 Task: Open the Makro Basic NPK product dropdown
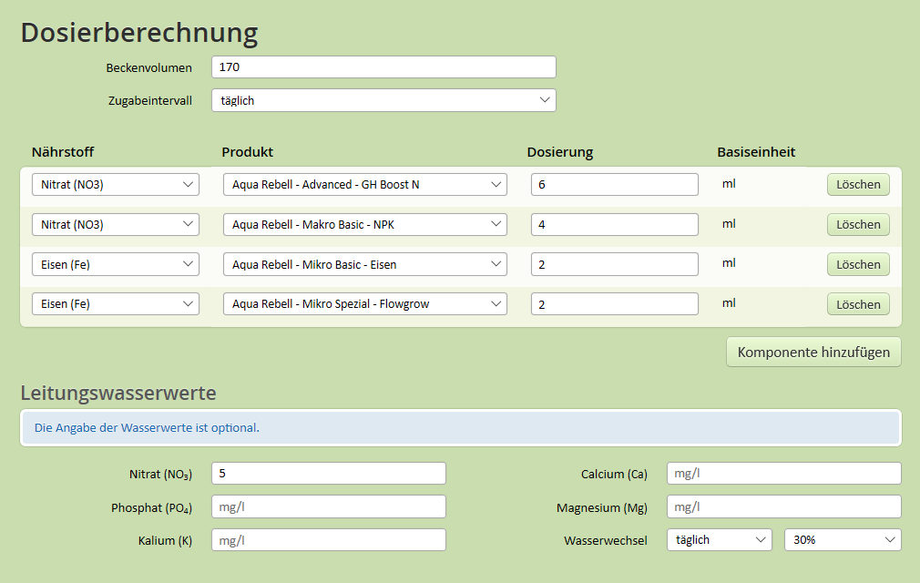(x=364, y=225)
